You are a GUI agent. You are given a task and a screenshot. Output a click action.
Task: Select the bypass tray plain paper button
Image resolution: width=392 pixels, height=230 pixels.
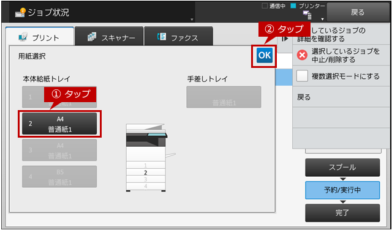click(224, 97)
